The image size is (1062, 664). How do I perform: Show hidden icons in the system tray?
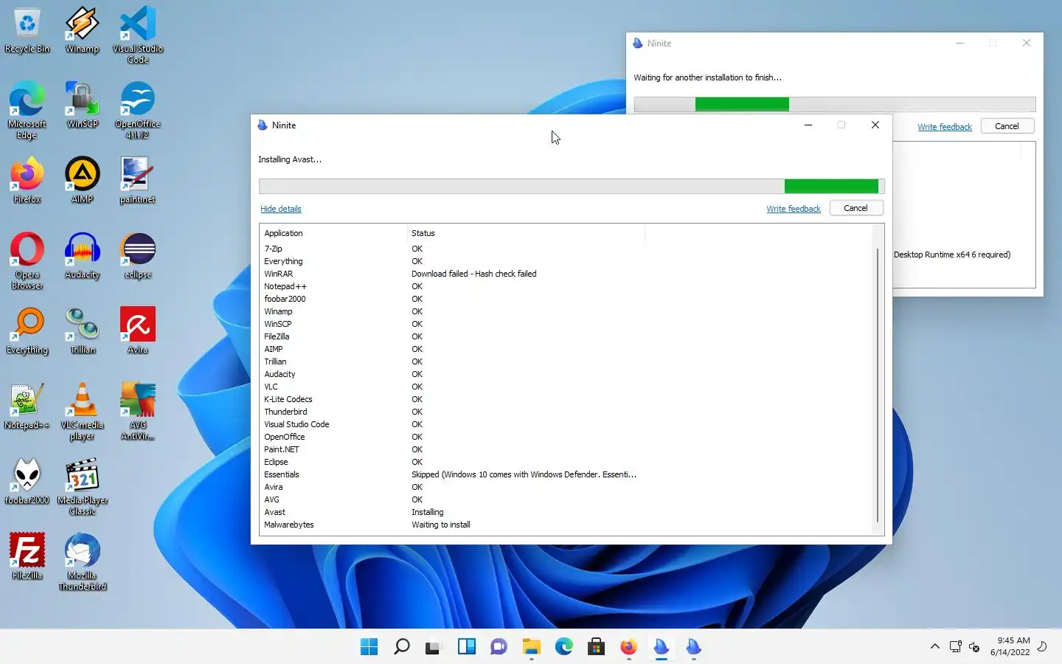(x=934, y=646)
